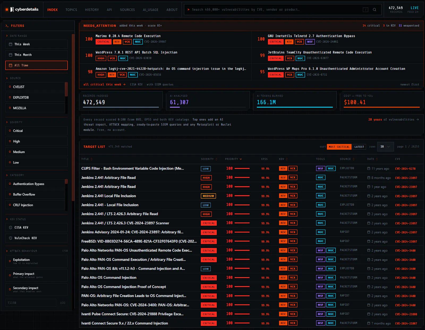
Task: Click sort arrows icon beside SEVERITY column
Action: (216, 159)
